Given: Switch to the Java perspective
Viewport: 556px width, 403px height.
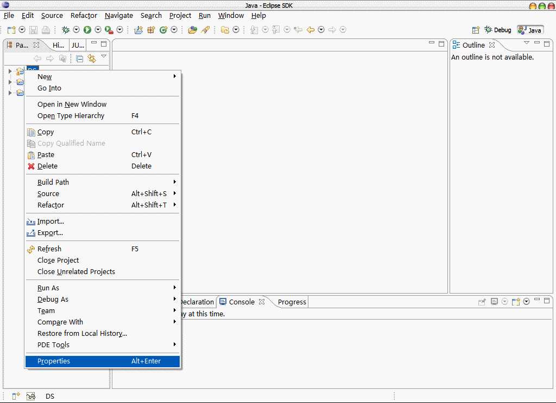Looking at the screenshot, I should click(x=530, y=30).
